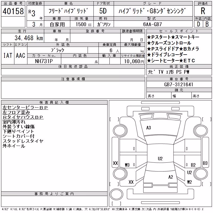The width and height of the screenshot is (213, 213).
Task: Select the セールスポイント header
Action: coord(179,31)
